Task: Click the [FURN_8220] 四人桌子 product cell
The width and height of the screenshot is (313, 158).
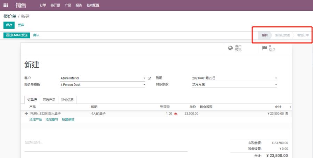Action: (45, 114)
